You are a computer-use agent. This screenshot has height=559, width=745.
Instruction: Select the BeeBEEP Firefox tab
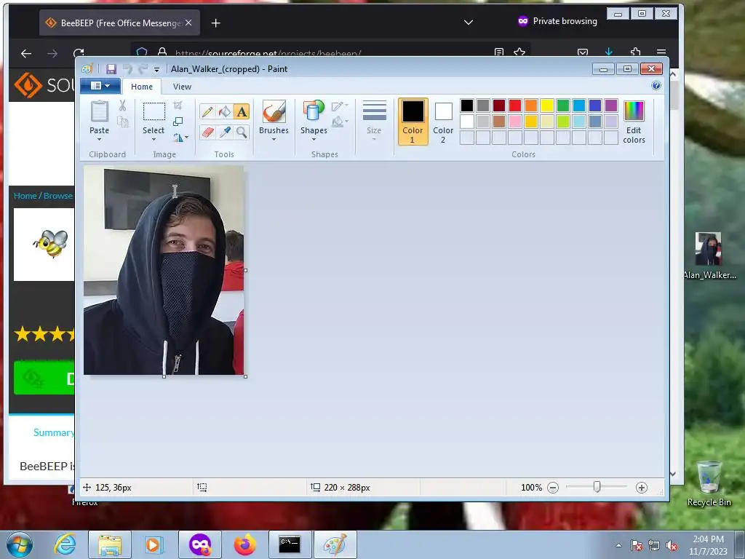(119, 23)
